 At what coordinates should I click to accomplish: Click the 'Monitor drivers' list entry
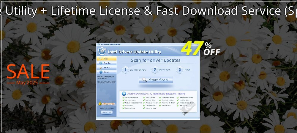149,108
